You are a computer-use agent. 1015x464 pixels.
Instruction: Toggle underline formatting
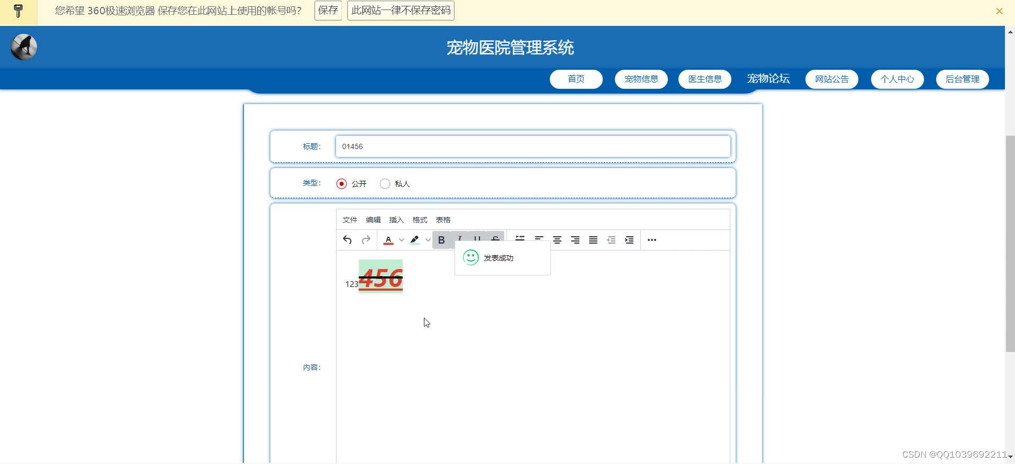[x=477, y=238]
